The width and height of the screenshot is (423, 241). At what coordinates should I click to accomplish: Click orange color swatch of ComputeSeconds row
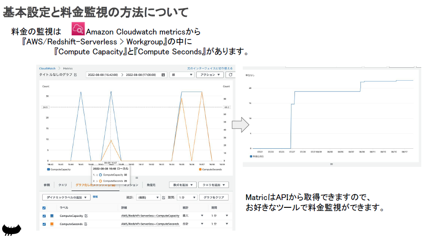click(52, 224)
